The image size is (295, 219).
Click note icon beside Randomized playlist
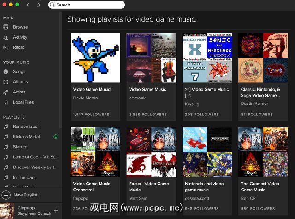(x=6, y=127)
